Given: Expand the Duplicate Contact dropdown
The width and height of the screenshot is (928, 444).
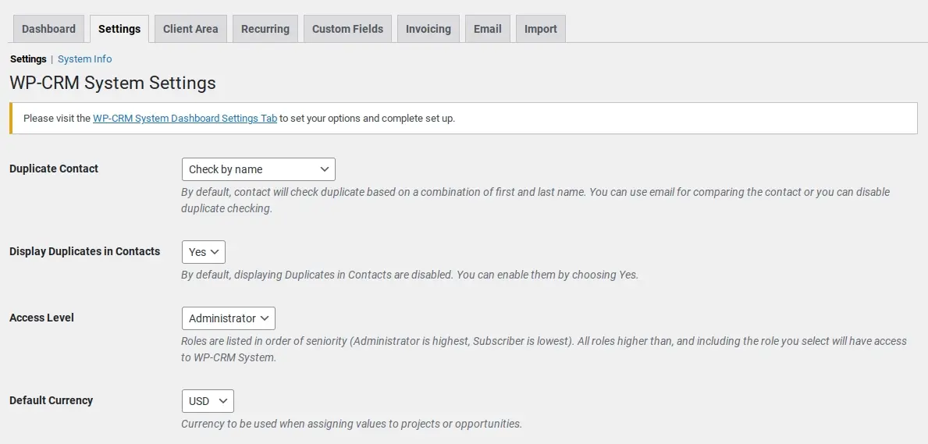Looking at the screenshot, I should (x=258, y=169).
